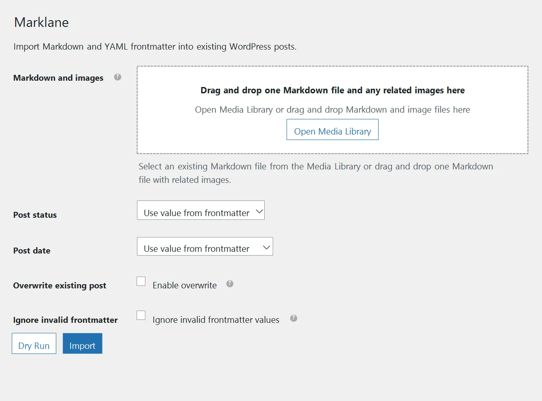Click the Open Media Library or drag and drop subtitle

(x=332, y=110)
